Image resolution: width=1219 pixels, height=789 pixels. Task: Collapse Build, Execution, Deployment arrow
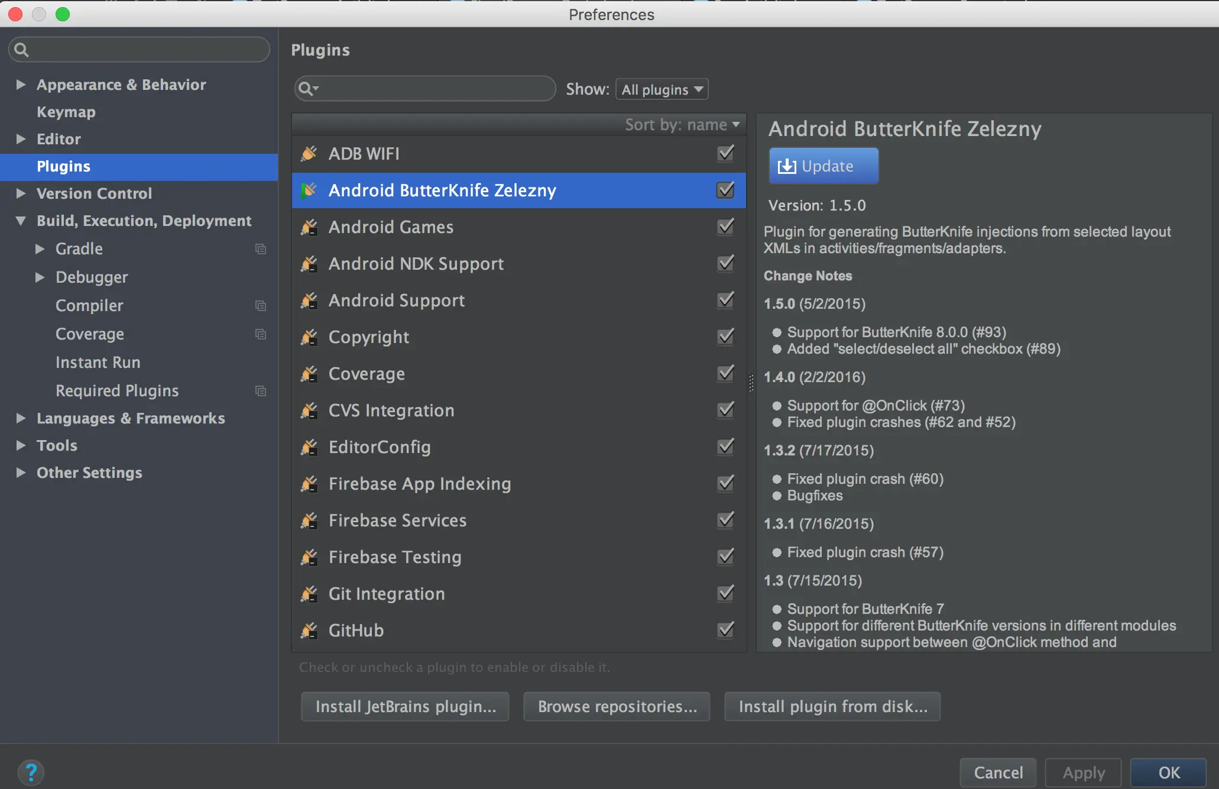(x=21, y=221)
